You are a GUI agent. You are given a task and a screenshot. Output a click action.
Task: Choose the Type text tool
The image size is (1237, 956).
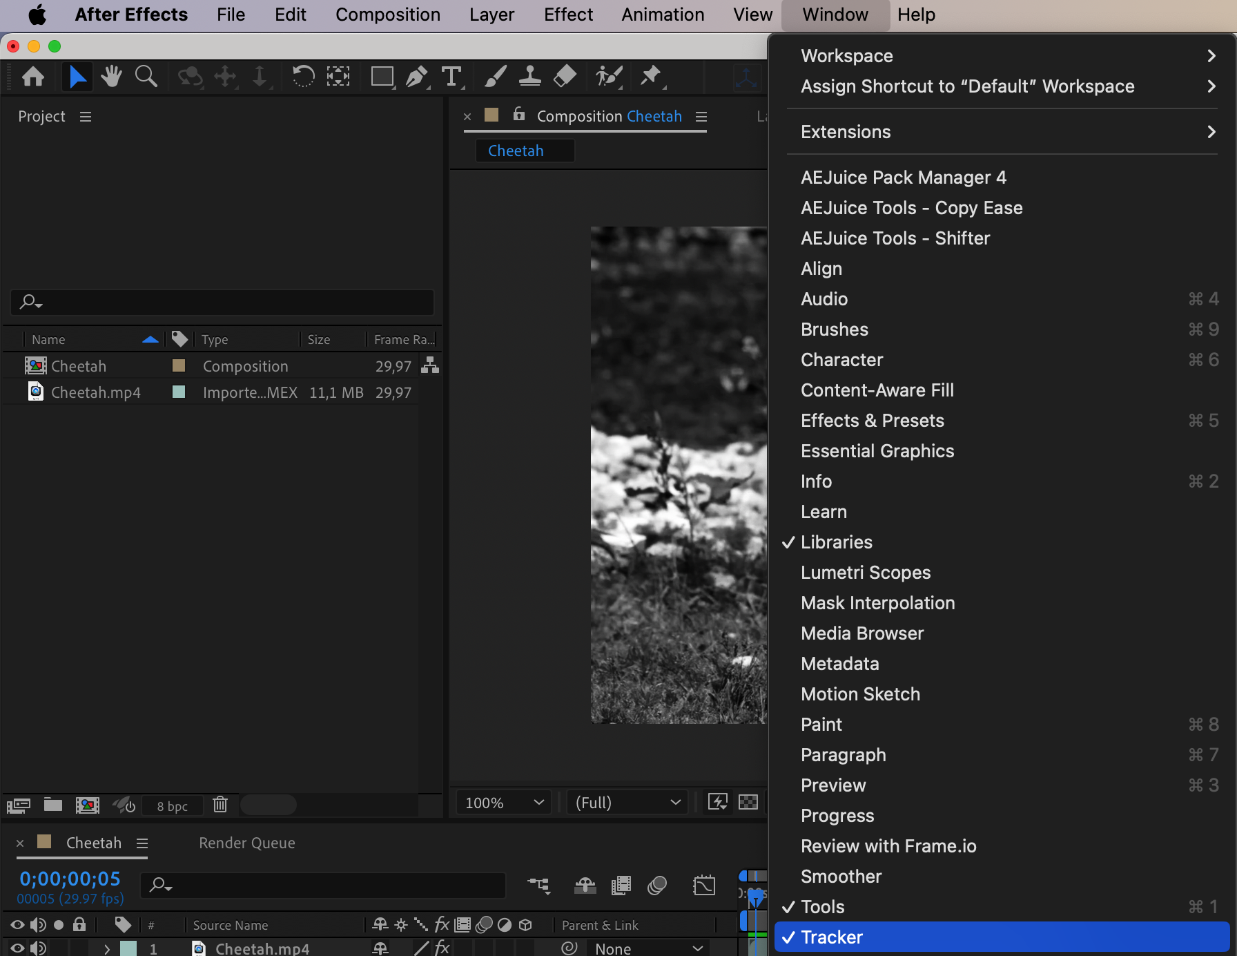pyautogui.click(x=451, y=76)
